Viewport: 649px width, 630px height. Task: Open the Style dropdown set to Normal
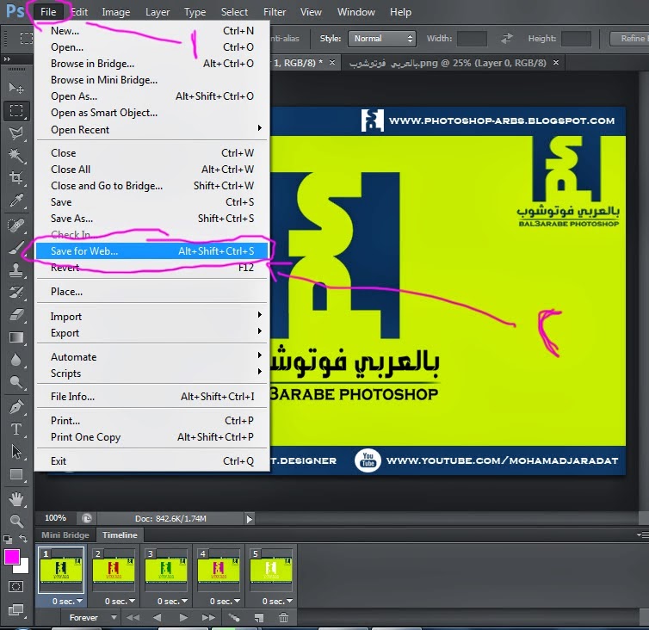381,39
